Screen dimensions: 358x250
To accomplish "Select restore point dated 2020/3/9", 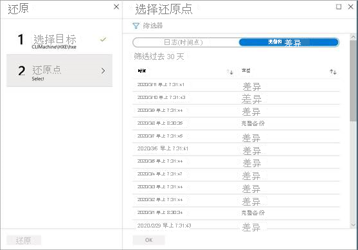I will tap(236, 111).
